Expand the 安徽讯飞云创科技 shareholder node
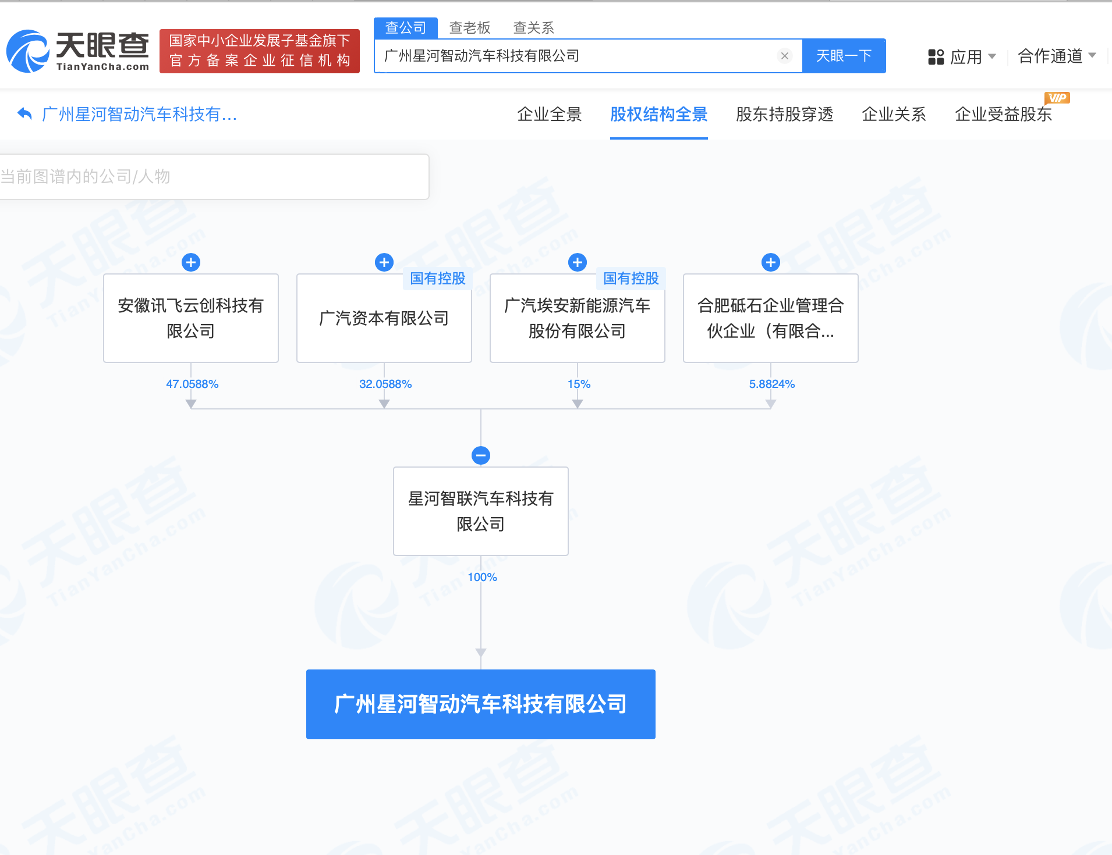This screenshot has height=855, width=1112. [191, 262]
